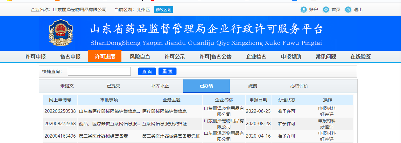The image size is (401, 143).
Task: Open the 常见问题 menu
Action: (x=326, y=57)
